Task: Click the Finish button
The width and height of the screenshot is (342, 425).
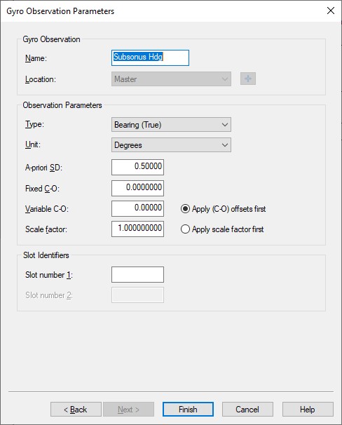Action: tap(188, 410)
